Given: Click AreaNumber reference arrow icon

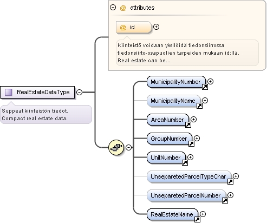Looking at the screenshot, I should [x=188, y=124].
